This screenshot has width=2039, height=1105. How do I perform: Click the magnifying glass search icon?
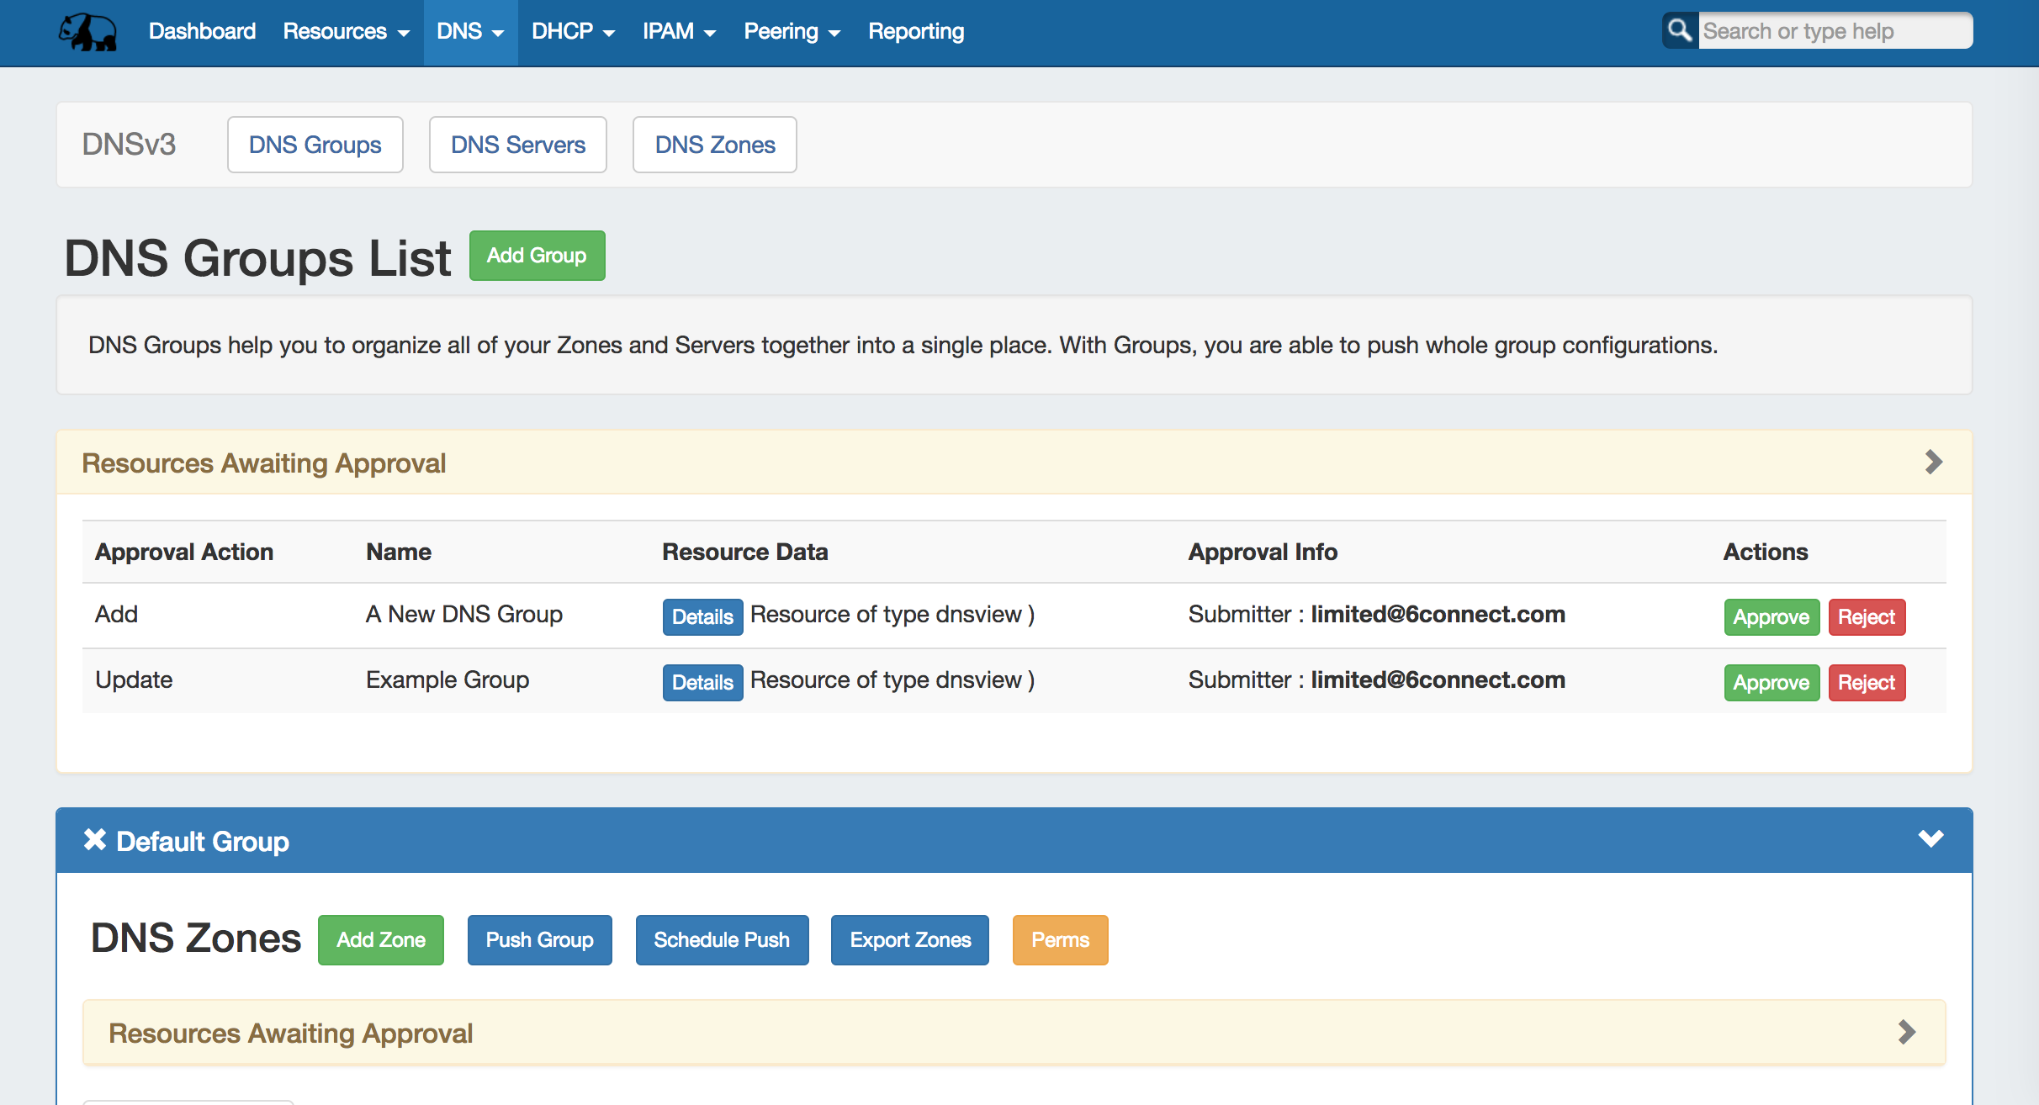point(1680,31)
